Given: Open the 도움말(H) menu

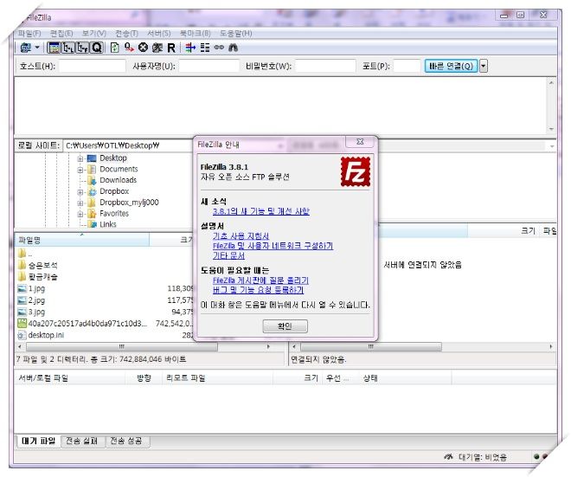Looking at the screenshot, I should pos(235,34).
